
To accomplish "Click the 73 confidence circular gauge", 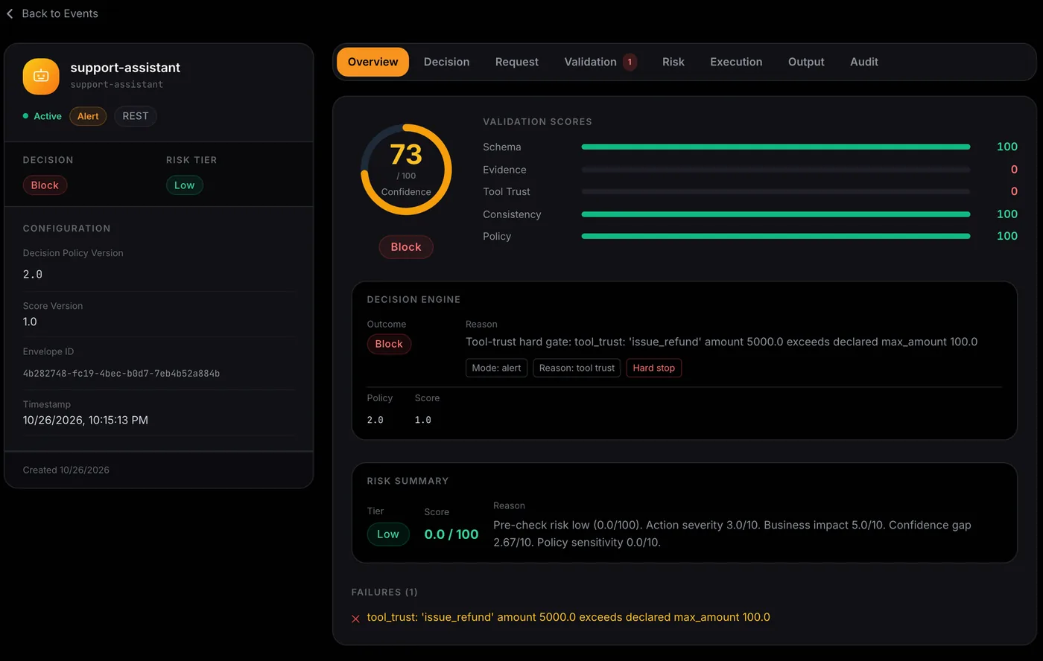I will pyautogui.click(x=406, y=170).
